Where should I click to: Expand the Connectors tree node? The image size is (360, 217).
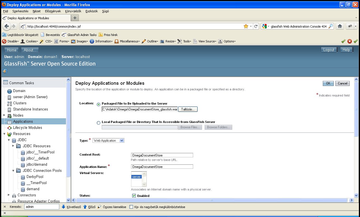[x=9, y=195]
